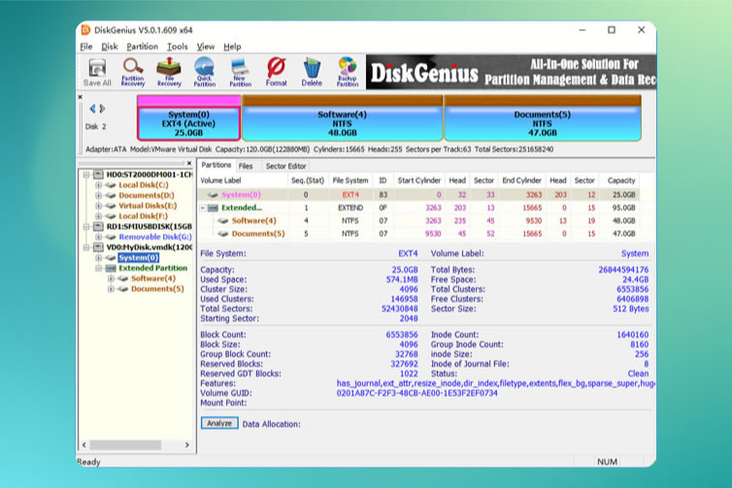Screen dimensions: 732x488
Task: Select Virtual Disks(E:) in the tree
Action: [x=148, y=206]
